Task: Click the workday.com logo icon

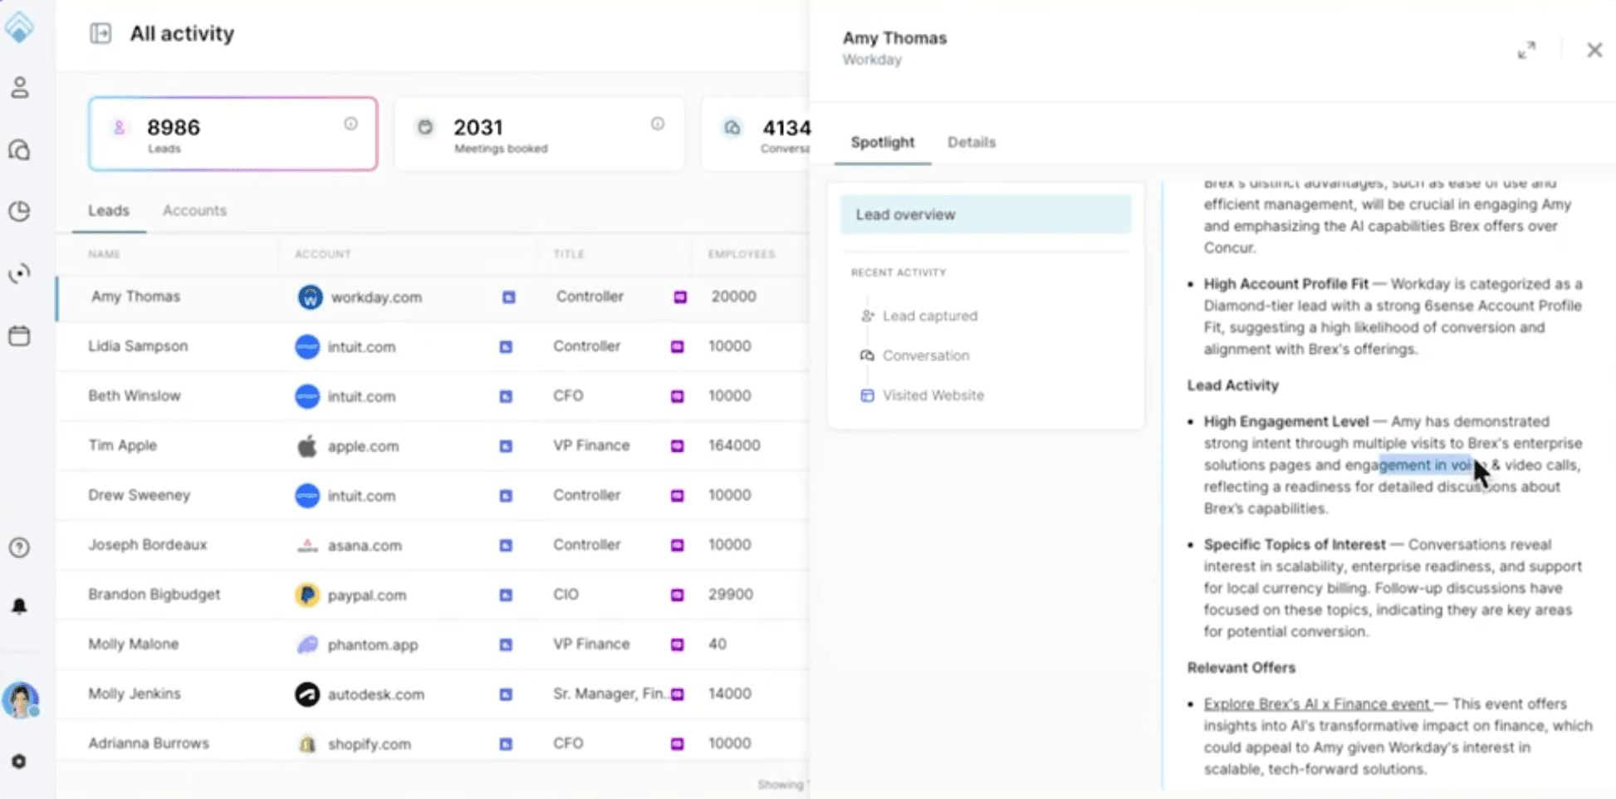Action: (310, 297)
